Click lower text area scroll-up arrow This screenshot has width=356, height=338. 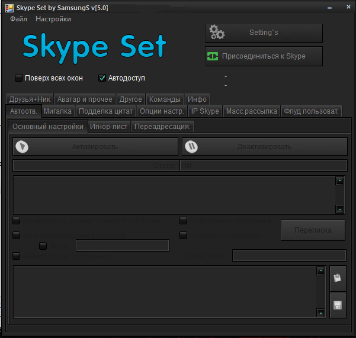pos(320,271)
